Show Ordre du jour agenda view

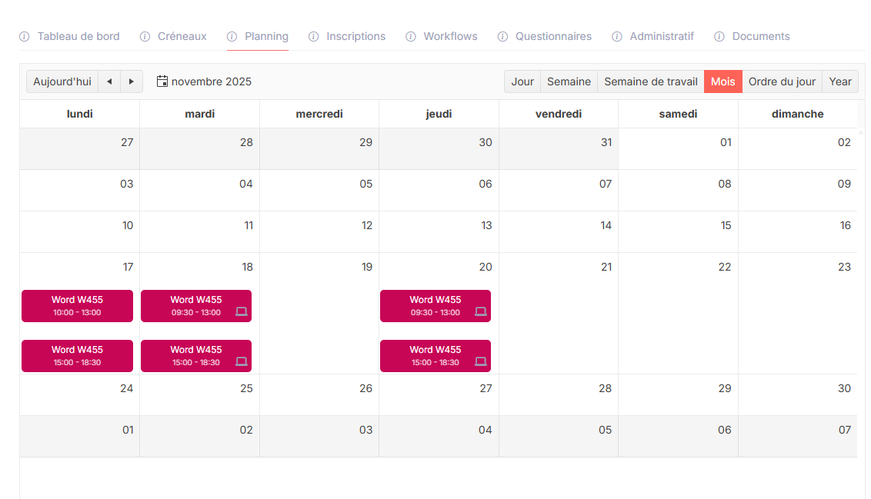[x=782, y=82]
